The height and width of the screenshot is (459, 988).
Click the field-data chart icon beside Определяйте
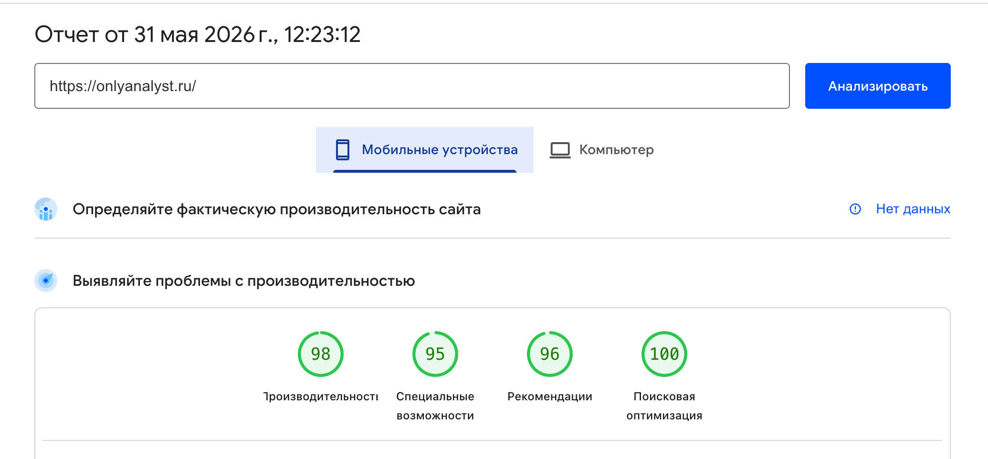coord(46,209)
